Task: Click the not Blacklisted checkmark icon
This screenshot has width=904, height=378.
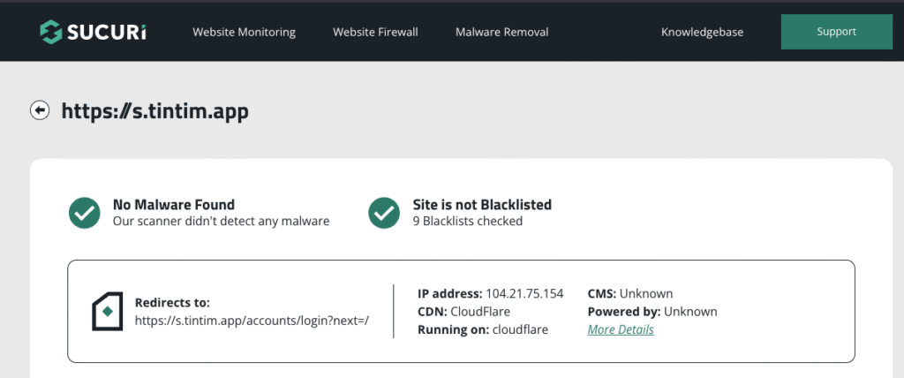Action: [384, 212]
